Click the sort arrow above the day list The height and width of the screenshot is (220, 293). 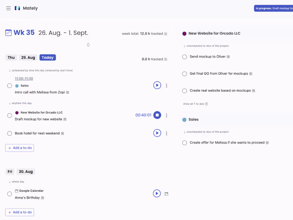pos(88,45)
